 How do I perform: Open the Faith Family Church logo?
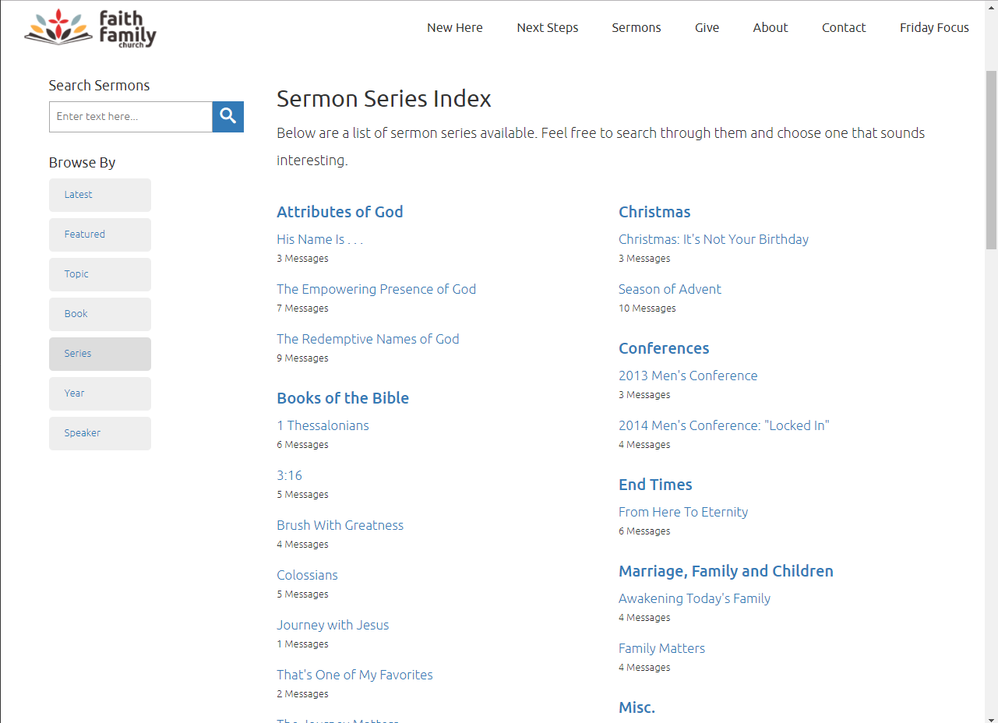tap(90, 29)
